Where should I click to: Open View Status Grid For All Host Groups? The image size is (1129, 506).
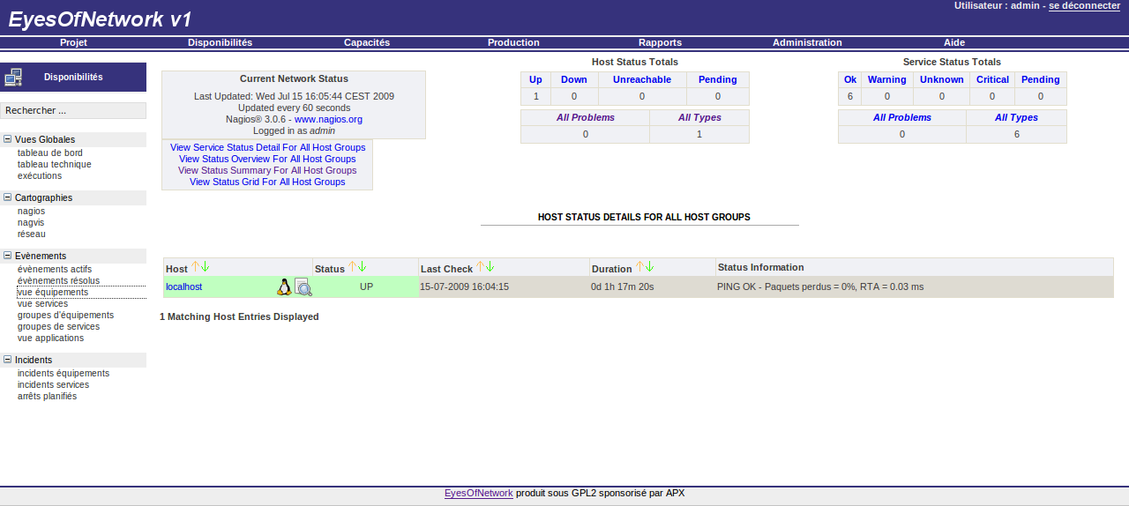tap(267, 182)
